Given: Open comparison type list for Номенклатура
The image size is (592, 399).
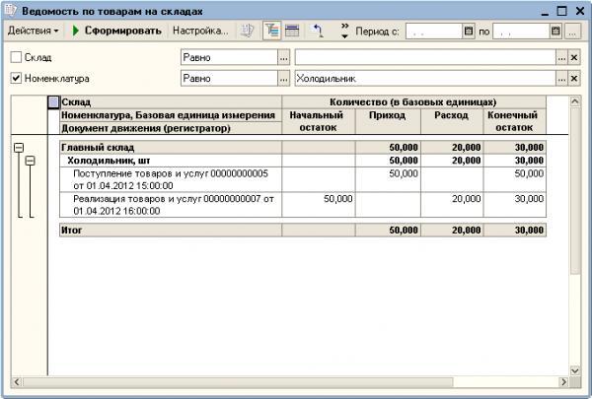Looking at the screenshot, I should [x=284, y=77].
